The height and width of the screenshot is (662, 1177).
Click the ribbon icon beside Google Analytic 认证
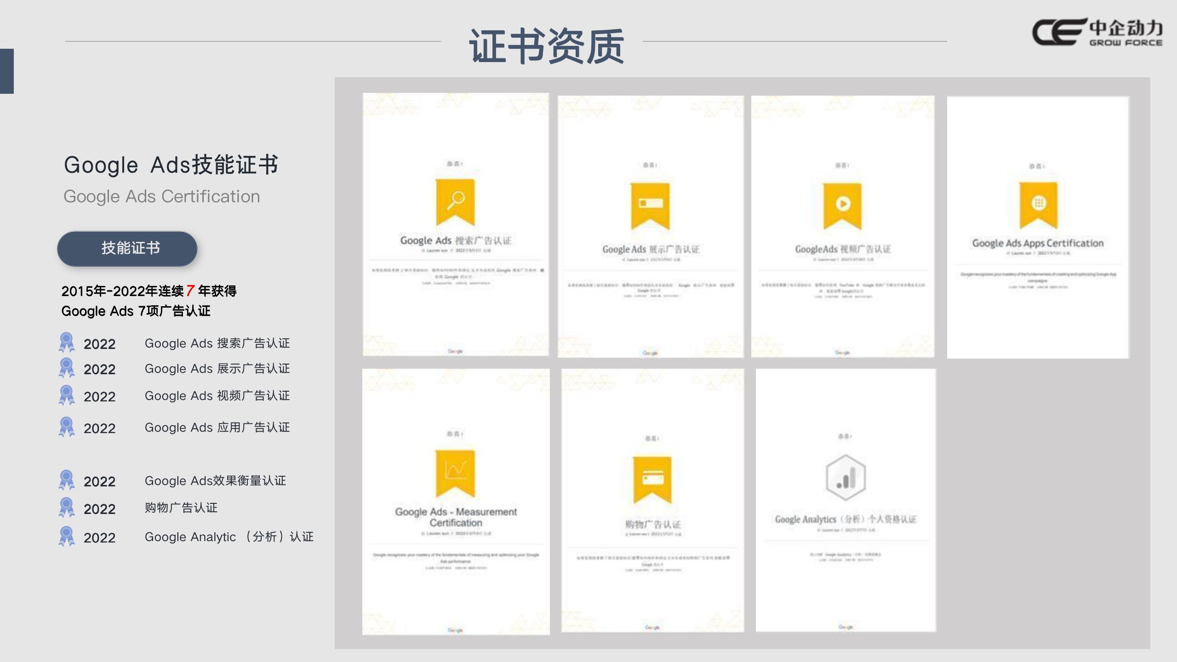[x=67, y=536]
